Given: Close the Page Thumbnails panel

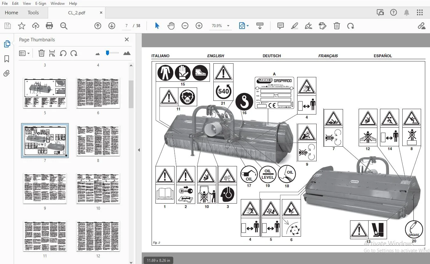Looking at the screenshot, I should 127,39.
